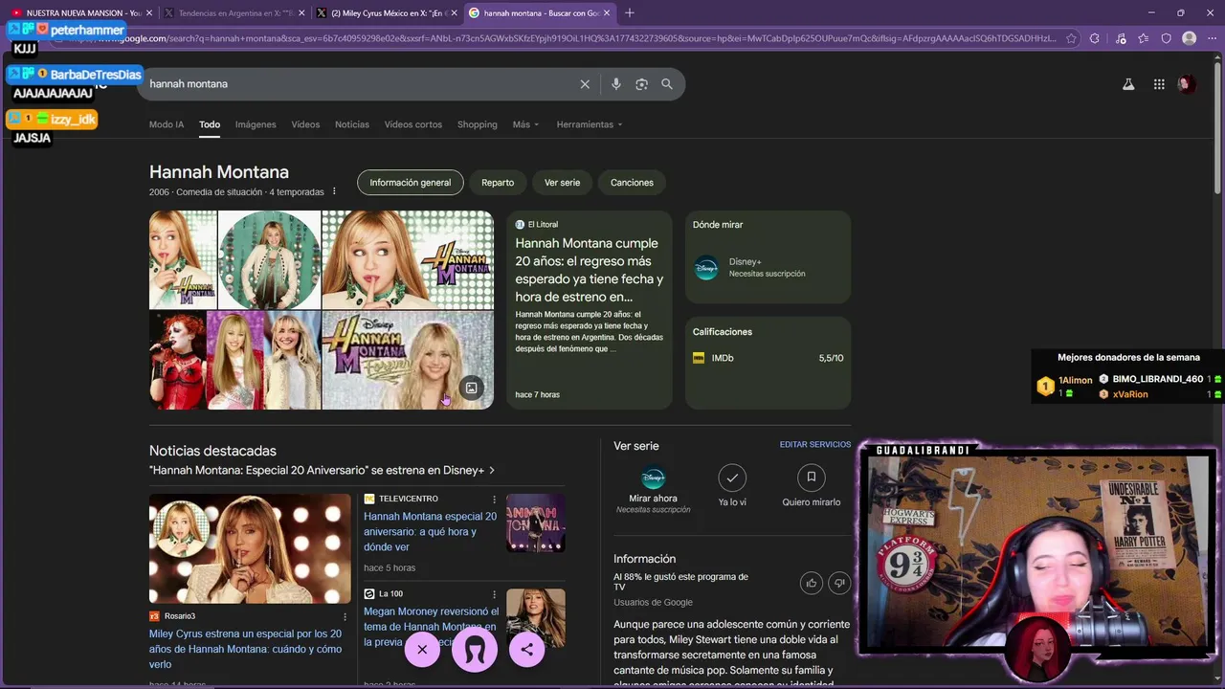The image size is (1225, 689).
Task: Click the magnifying glass search icon
Action: pos(667,84)
